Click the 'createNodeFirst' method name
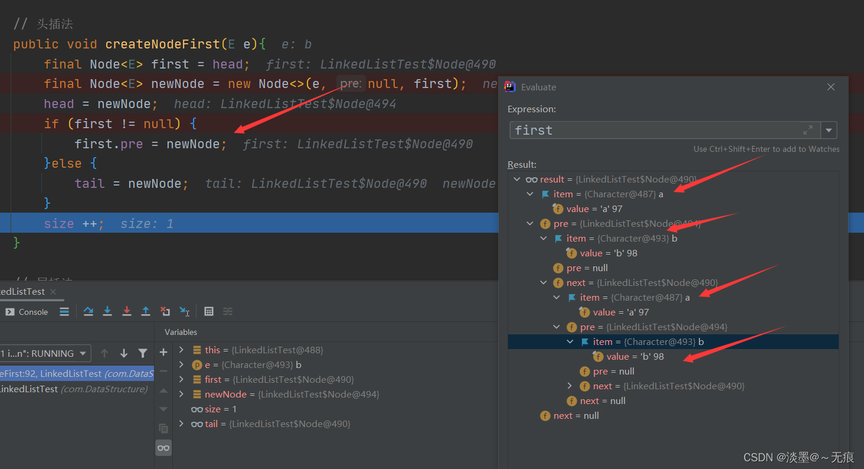 [162, 44]
